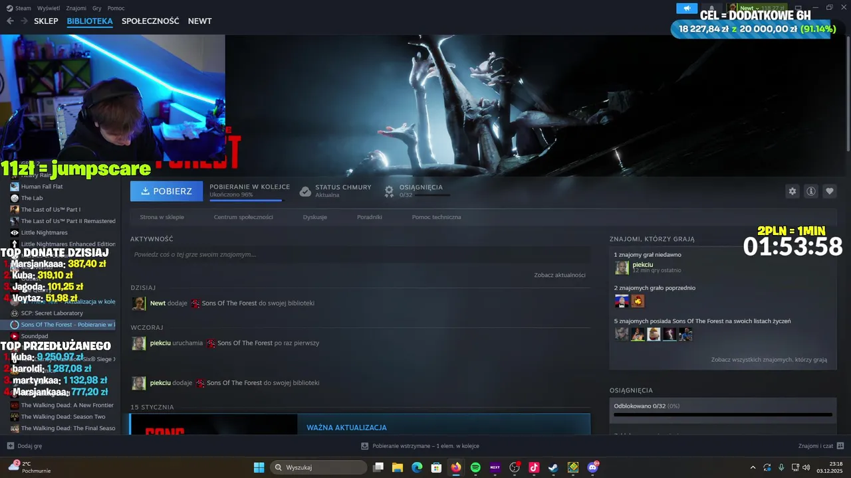Click the Sons Of The Forest link under DZISIAJ
Image resolution: width=851 pixels, height=478 pixels.
point(229,303)
